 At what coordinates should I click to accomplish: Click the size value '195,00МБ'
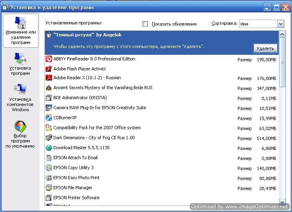click(x=266, y=60)
